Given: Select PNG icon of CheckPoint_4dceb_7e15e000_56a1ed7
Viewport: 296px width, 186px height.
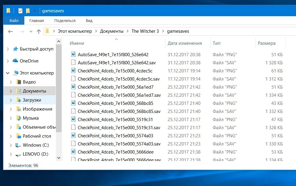Looking at the screenshot, I should (x=73, y=87).
